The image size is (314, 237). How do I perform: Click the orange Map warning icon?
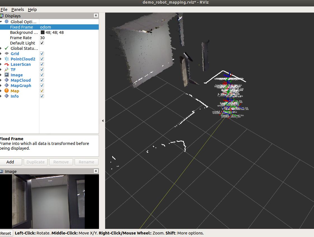(7, 91)
